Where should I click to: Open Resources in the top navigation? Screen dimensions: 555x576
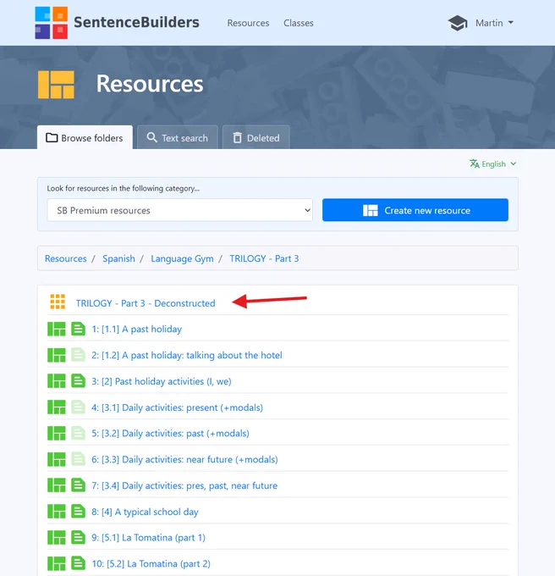248,23
